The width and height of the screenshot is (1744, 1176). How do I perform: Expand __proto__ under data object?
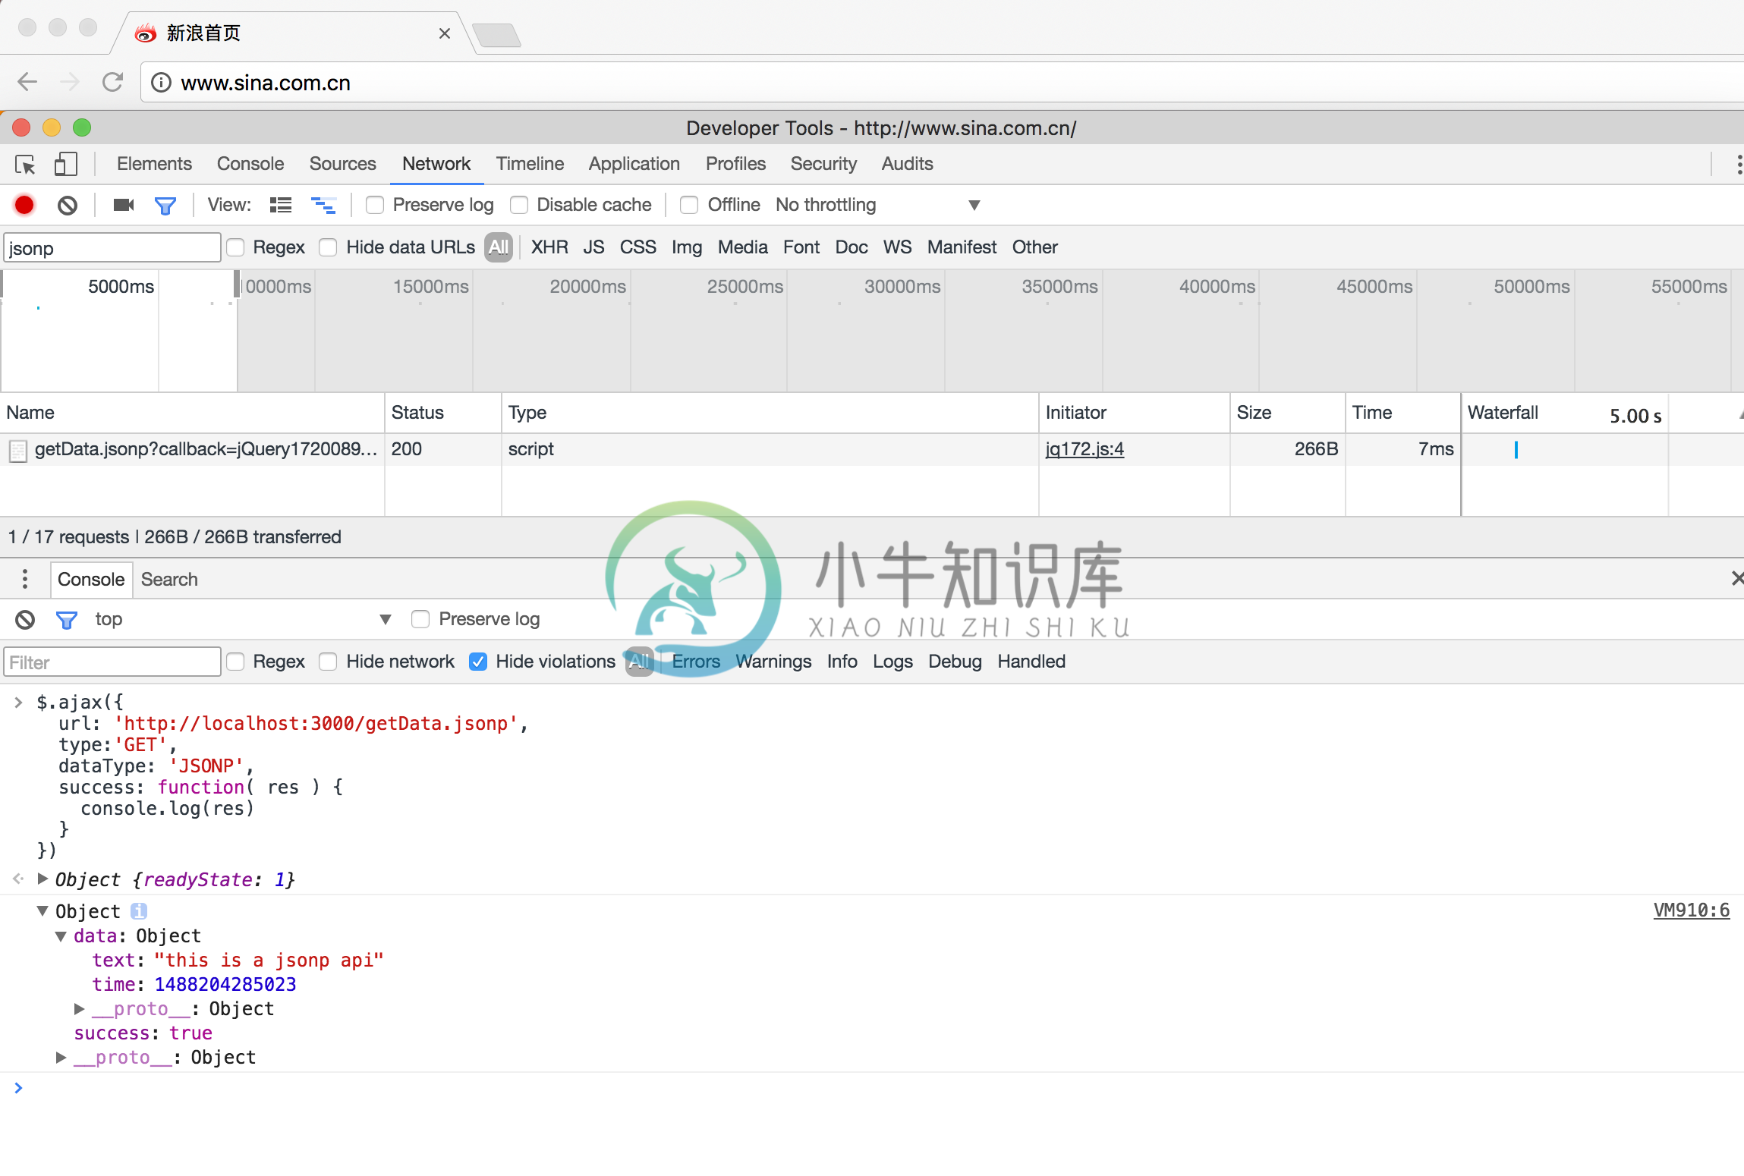point(80,1009)
